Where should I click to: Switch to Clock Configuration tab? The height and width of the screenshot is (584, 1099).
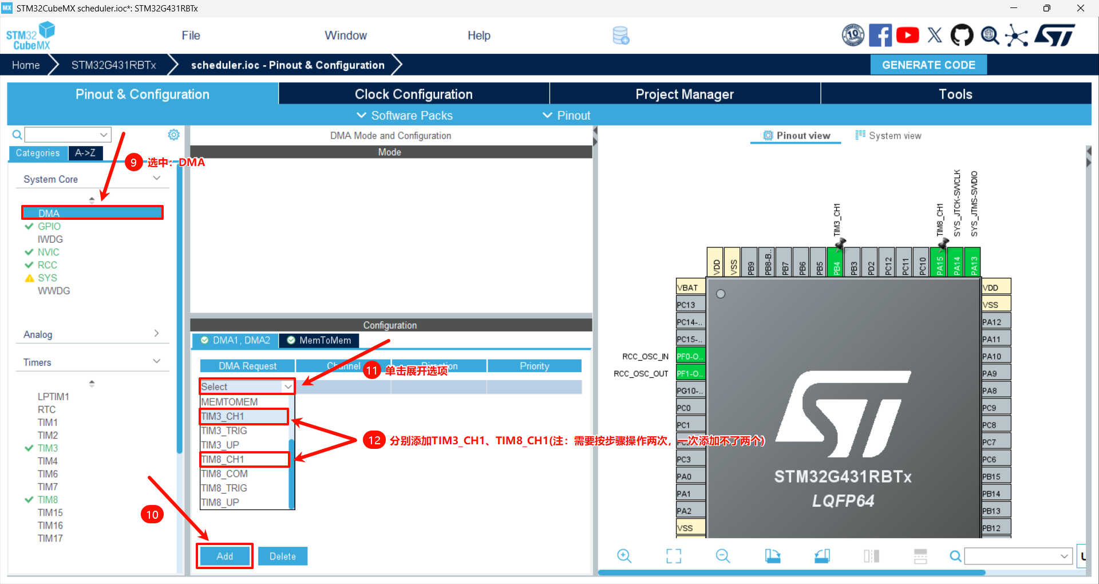pos(413,94)
